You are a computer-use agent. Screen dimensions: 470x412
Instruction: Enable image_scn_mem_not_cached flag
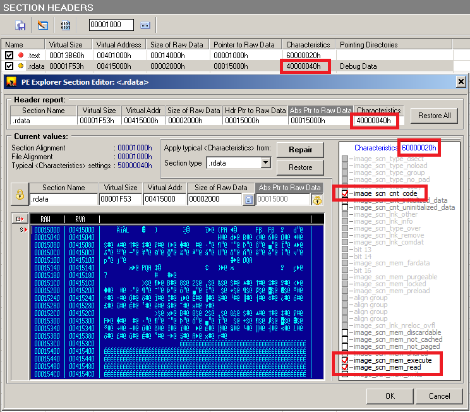pyautogui.click(x=345, y=339)
